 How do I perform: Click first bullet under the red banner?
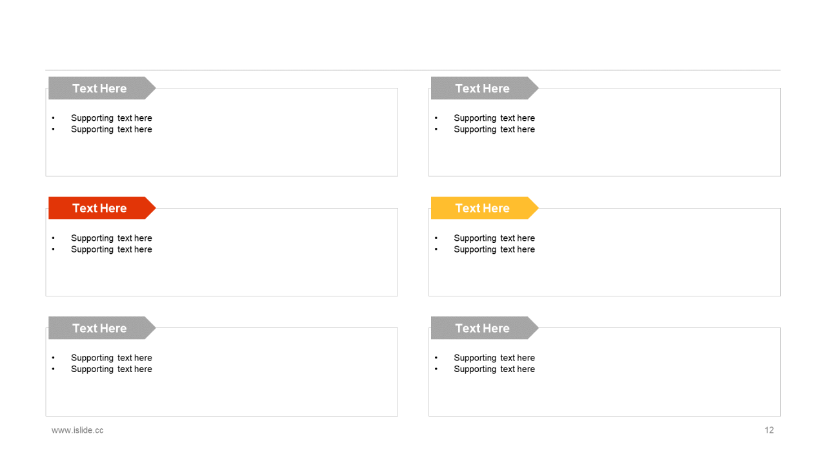(112, 238)
